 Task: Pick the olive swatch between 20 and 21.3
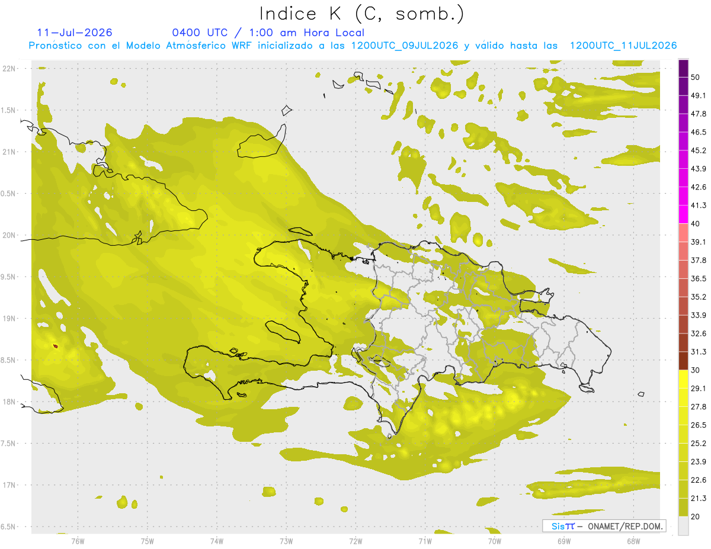(683, 508)
